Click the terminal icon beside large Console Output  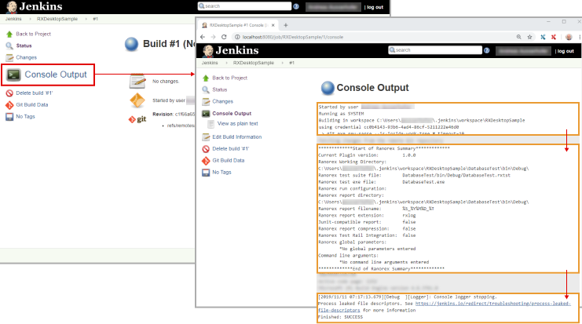click(x=13, y=75)
